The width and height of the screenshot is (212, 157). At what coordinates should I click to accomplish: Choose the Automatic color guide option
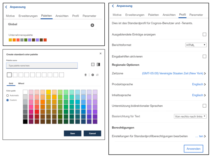[x=7, y=96]
